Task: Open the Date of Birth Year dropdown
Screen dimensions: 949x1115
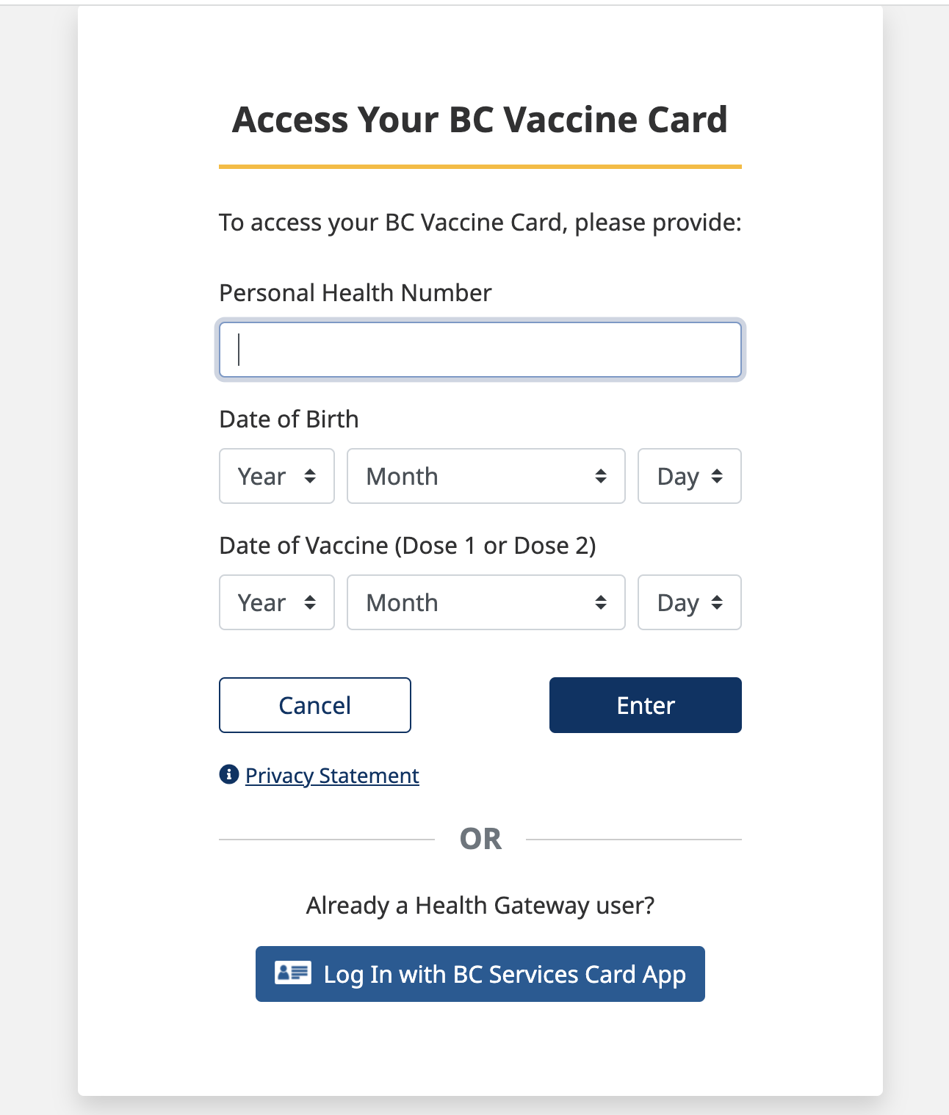Action: tap(277, 476)
